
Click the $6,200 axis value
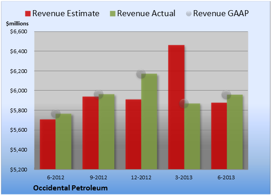(18, 71)
